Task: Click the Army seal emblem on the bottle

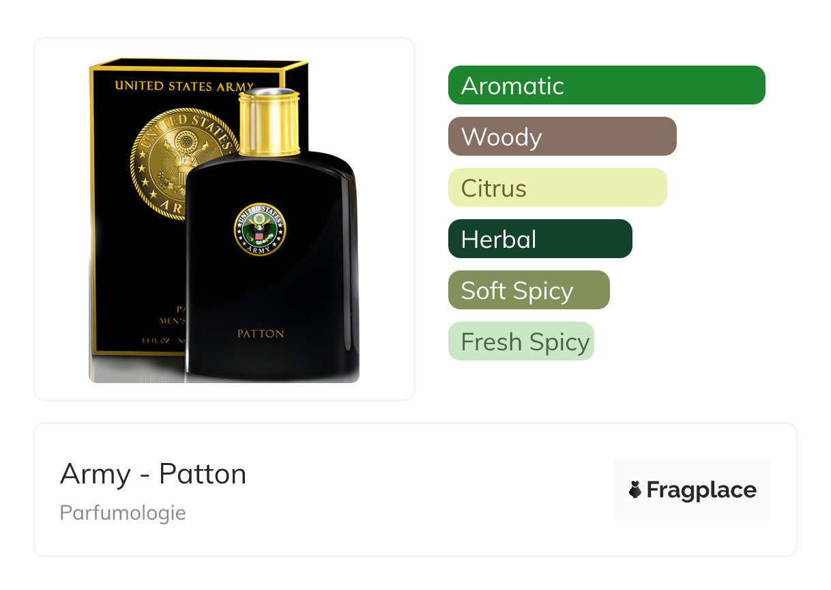Action: 260,229
